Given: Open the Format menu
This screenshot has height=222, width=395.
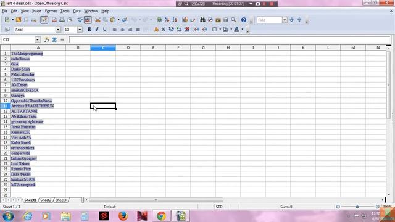Looking at the screenshot, I should [x=51, y=11].
